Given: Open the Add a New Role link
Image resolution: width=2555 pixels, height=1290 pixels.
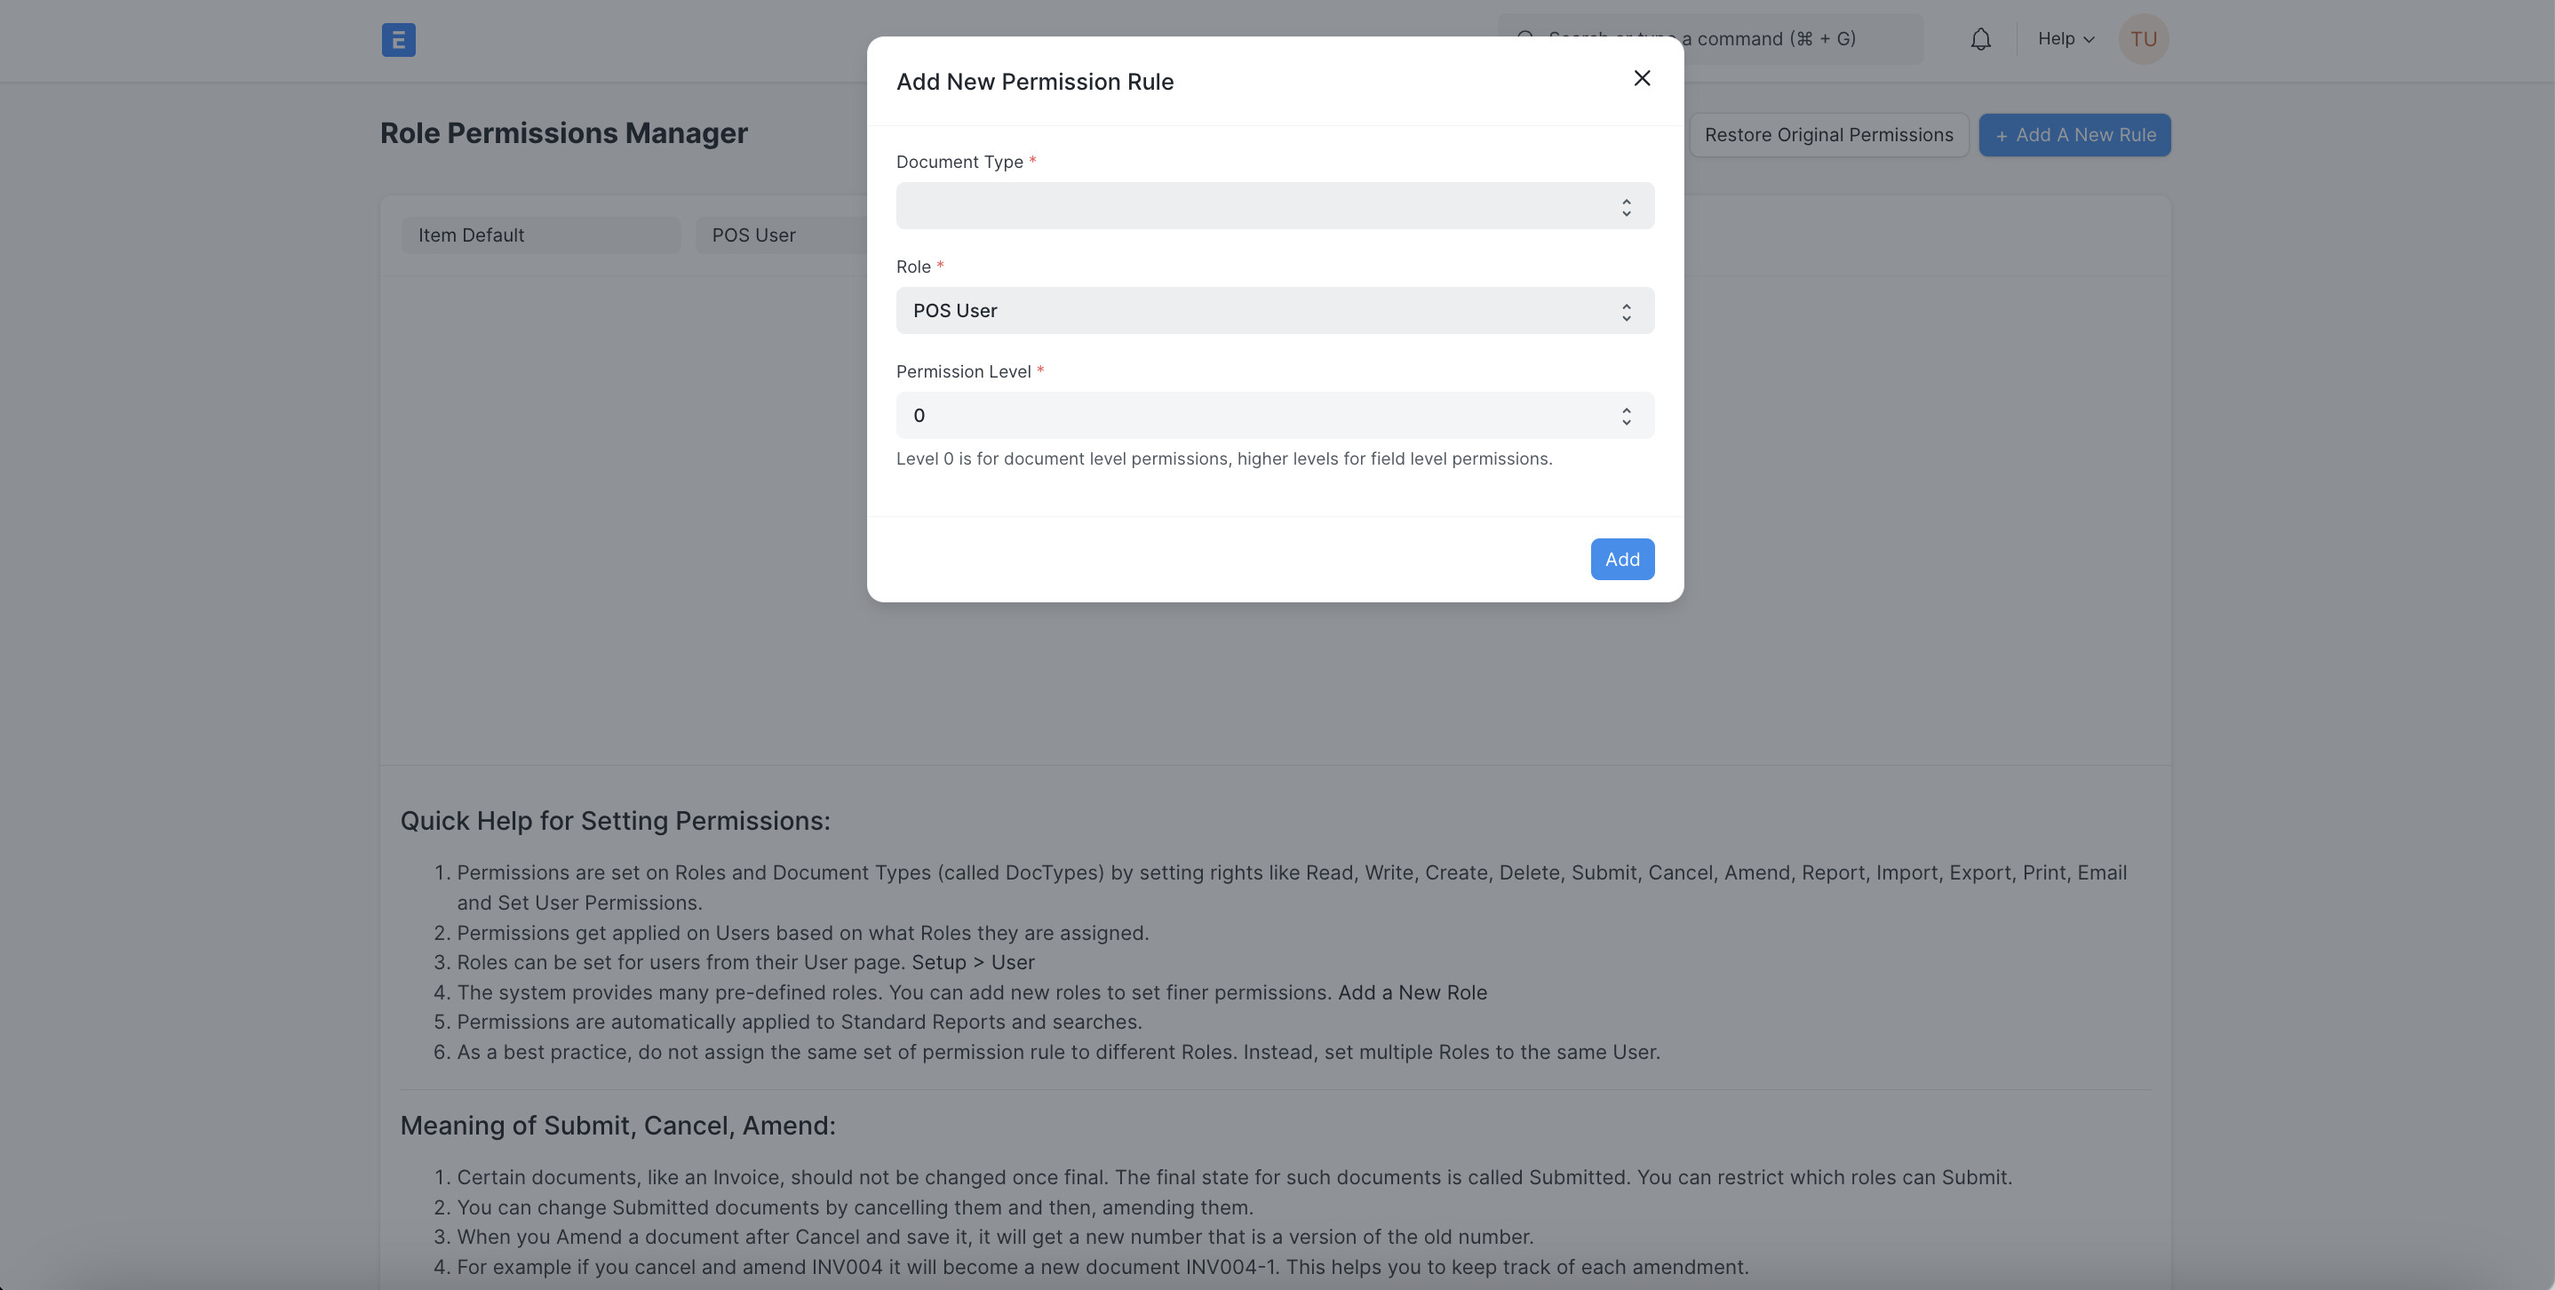Looking at the screenshot, I should (1412, 992).
